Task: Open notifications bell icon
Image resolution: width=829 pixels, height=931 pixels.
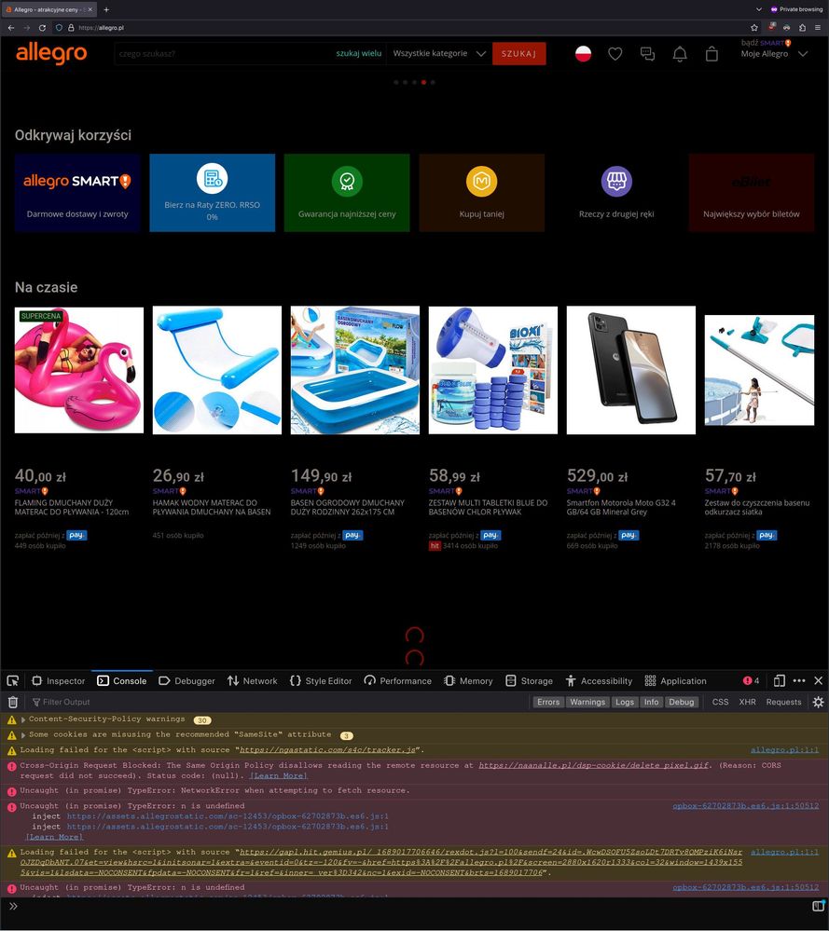Action: tap(680, 54)
